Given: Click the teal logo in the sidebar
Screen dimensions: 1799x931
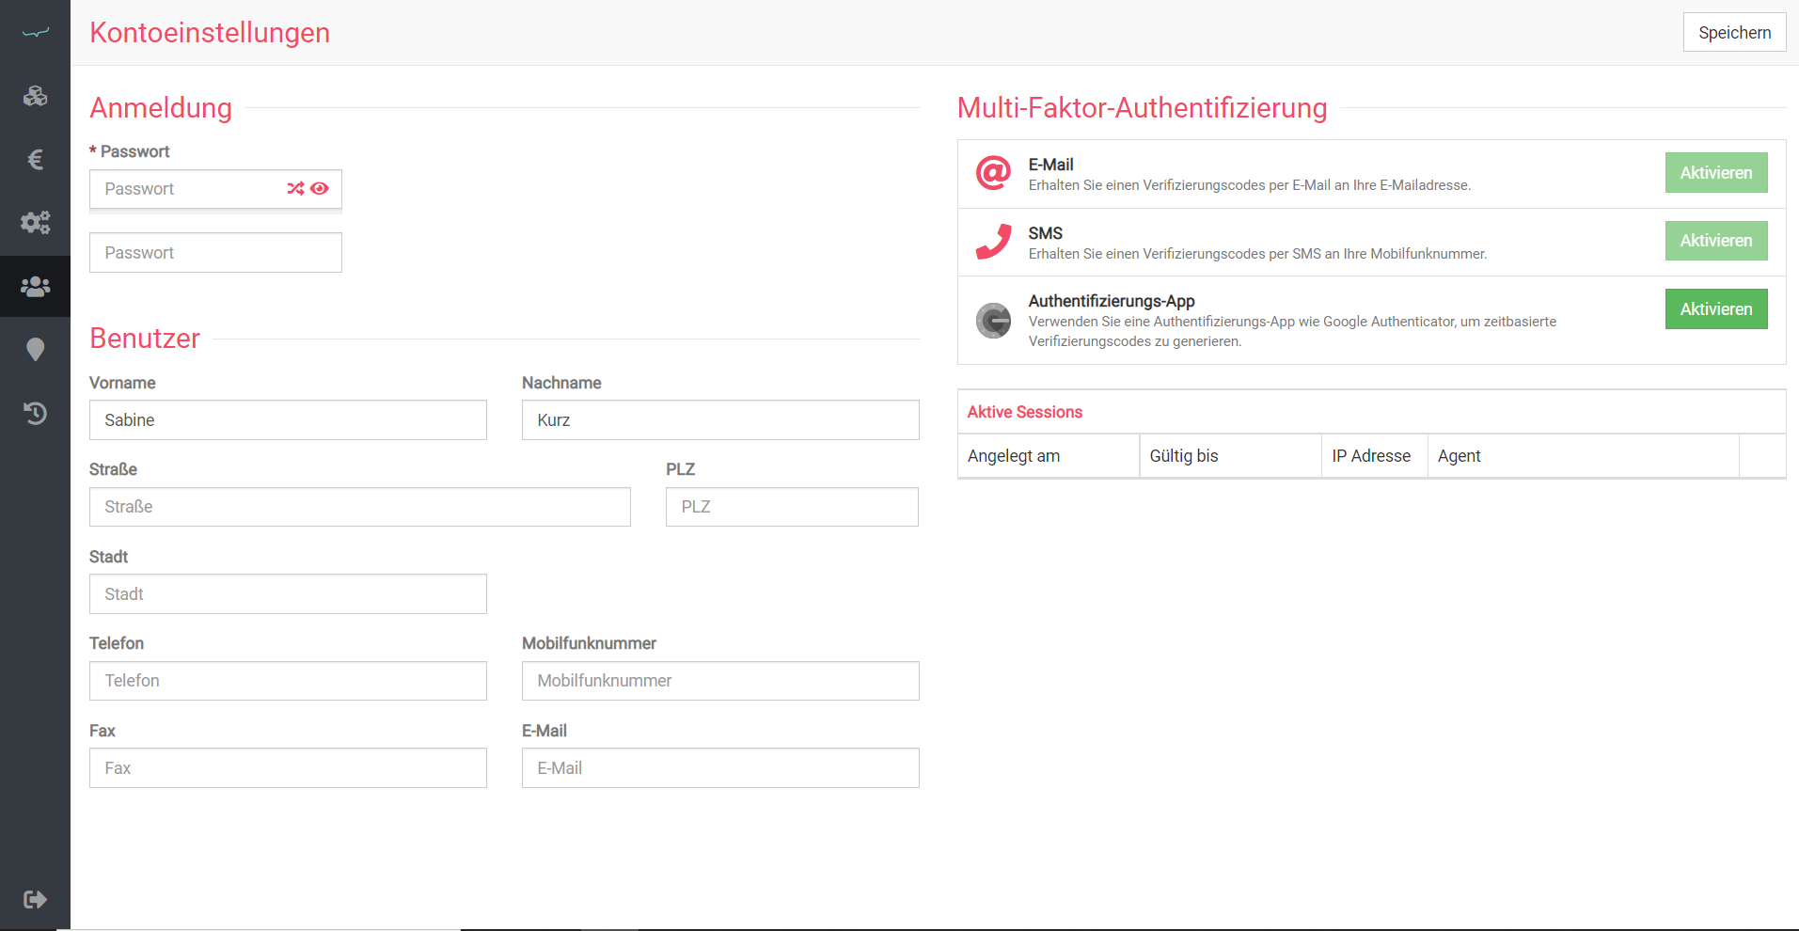Looking at the screenshot, I should click(x=35, y=33).
